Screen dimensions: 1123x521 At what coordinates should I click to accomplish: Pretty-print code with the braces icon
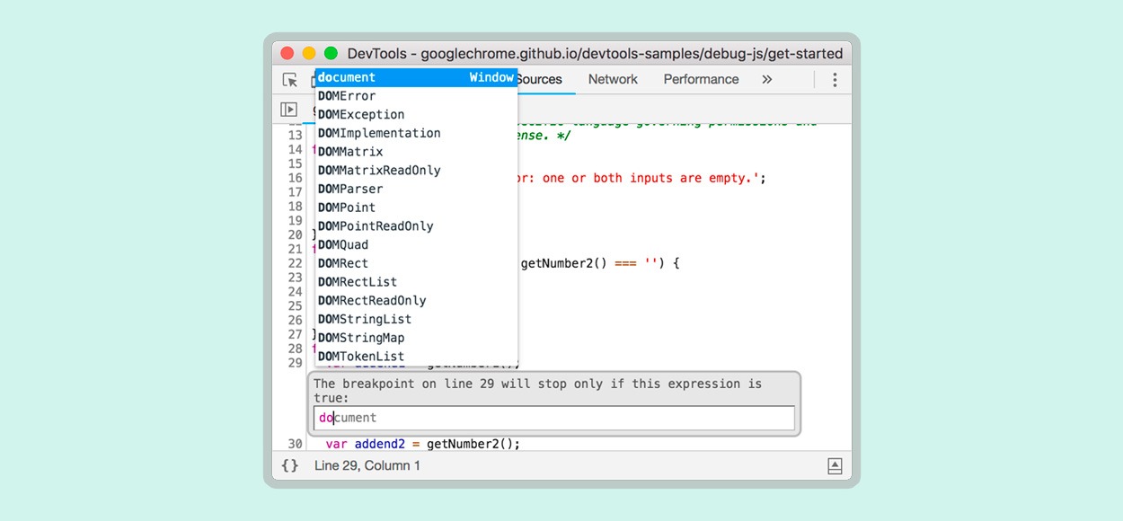coord(289,465)
